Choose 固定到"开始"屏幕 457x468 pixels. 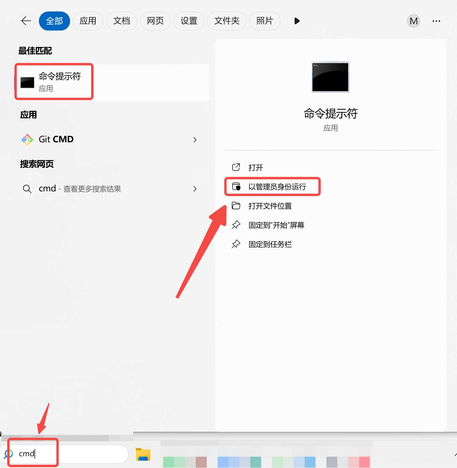tap(330, 225)
